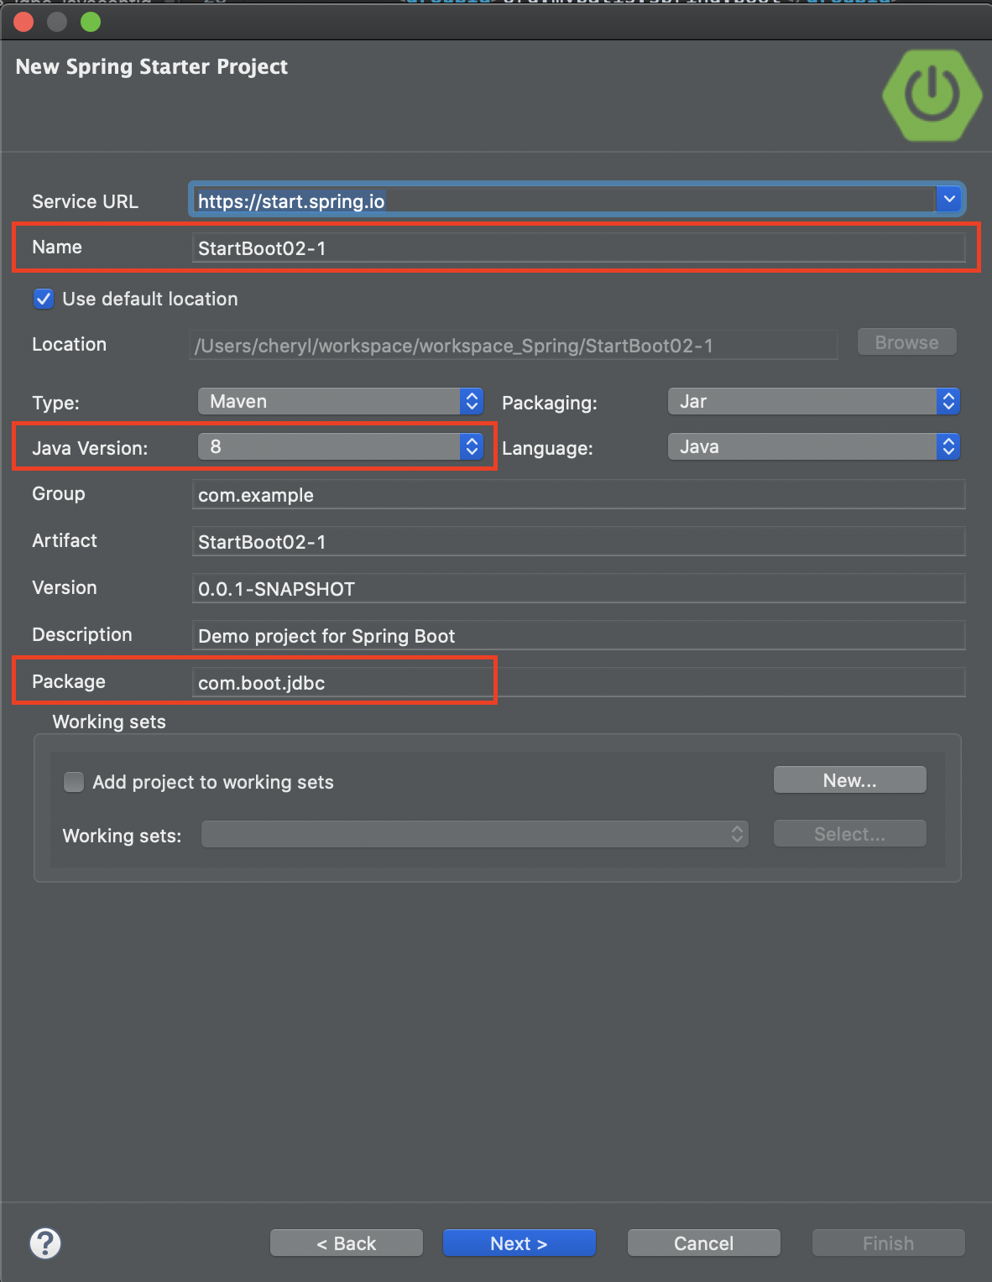
Task: Open the Type dropdown showing Maven
Action: [x=341, y=401]
